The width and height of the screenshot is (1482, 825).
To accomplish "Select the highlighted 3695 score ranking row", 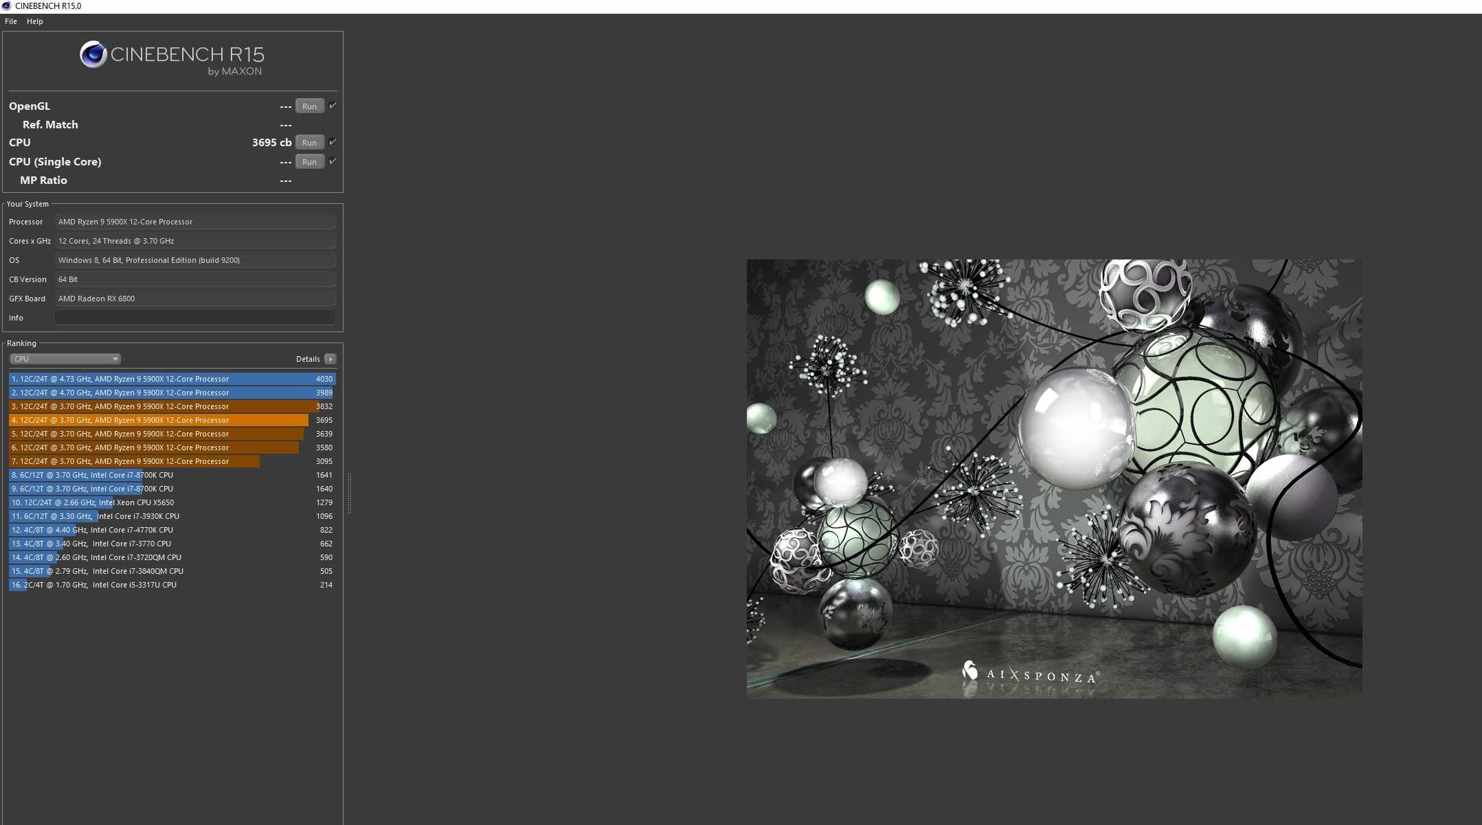I will [172, 420].
